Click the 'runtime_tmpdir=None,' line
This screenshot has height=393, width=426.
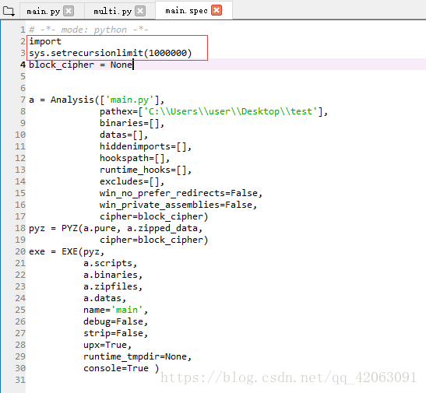click(x=138, y=356)
